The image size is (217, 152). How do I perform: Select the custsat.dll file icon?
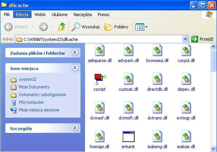pyautogui.click(x=129, y=79)
